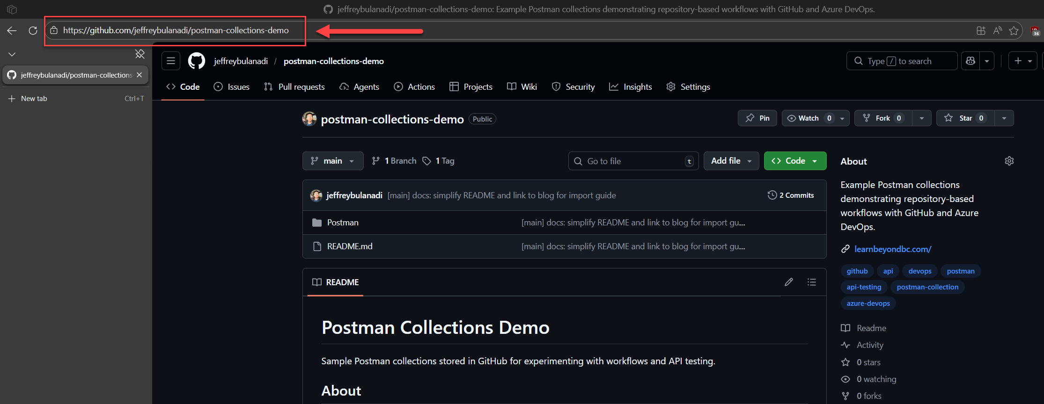The image size is (1044, 404).
Task: Go to the GitHub home via the Octocat logo
Action: [197, 61]
